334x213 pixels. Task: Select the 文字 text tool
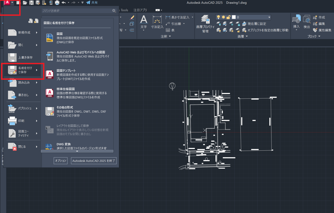tap(144, 22)
